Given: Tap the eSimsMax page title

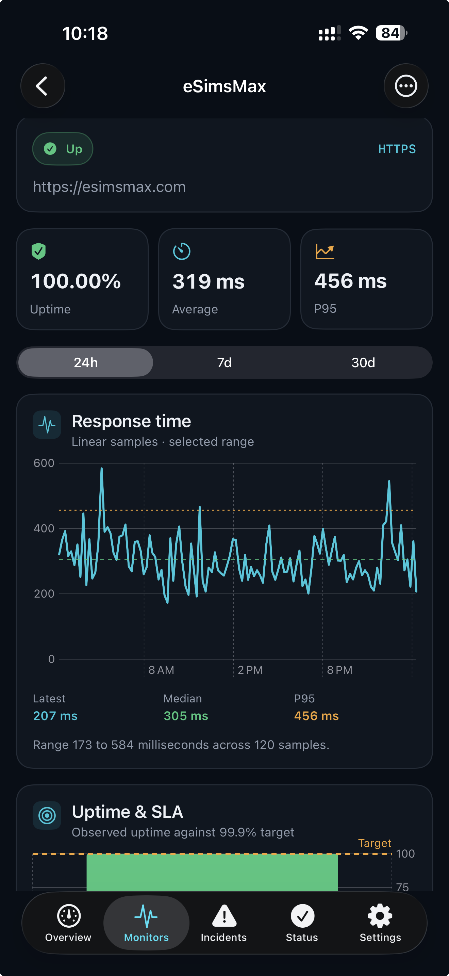Looking at the screenshot, I should [224, 86].
